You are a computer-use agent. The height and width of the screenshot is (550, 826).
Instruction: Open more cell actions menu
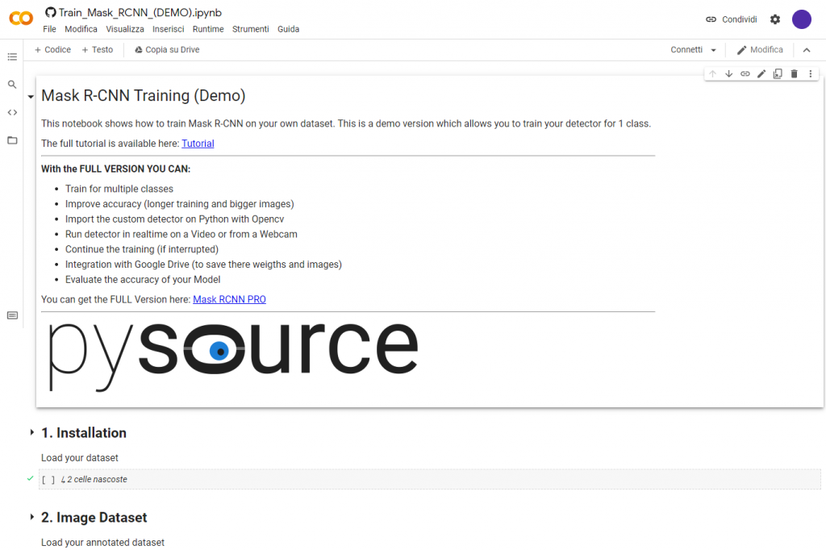811,73
